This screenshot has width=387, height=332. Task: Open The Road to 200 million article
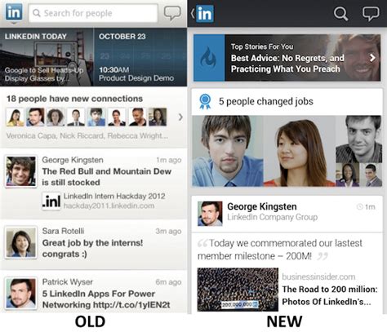(330, 295)
